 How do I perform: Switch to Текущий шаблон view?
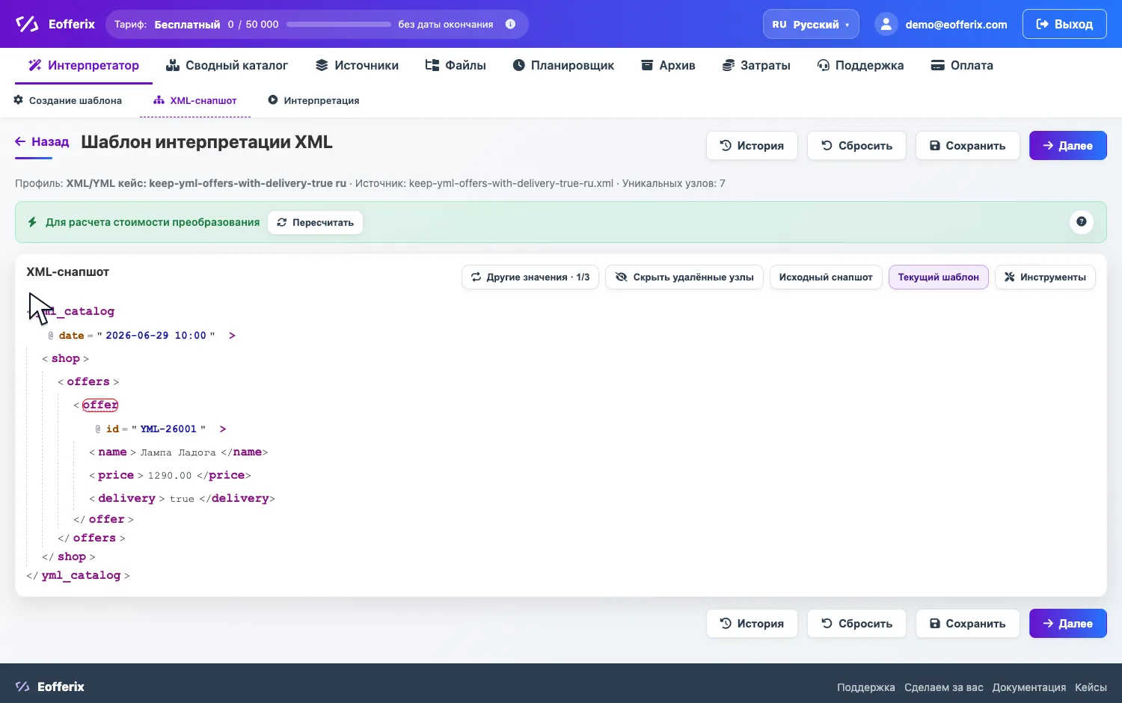938,277
